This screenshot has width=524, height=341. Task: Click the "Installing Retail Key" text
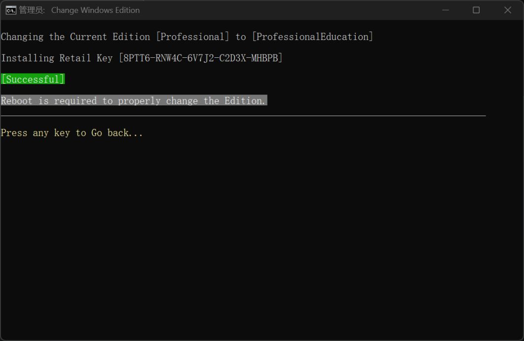coord(57,58)
